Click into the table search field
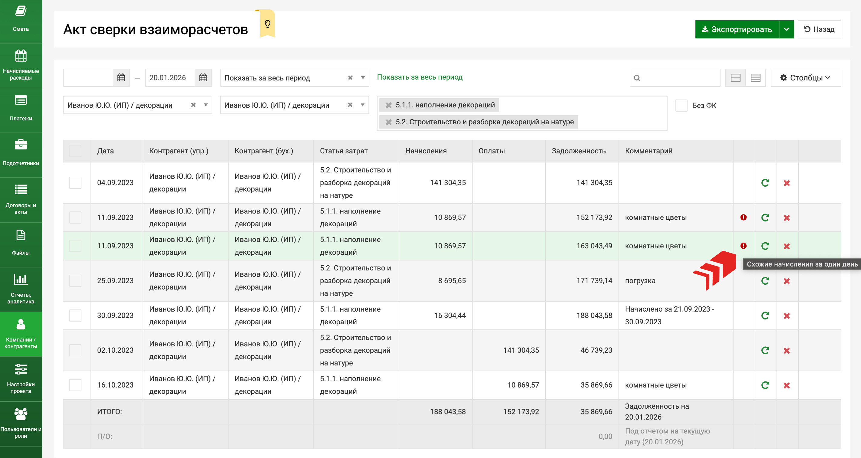Screen dimensions: 861x458 point(678,78)
